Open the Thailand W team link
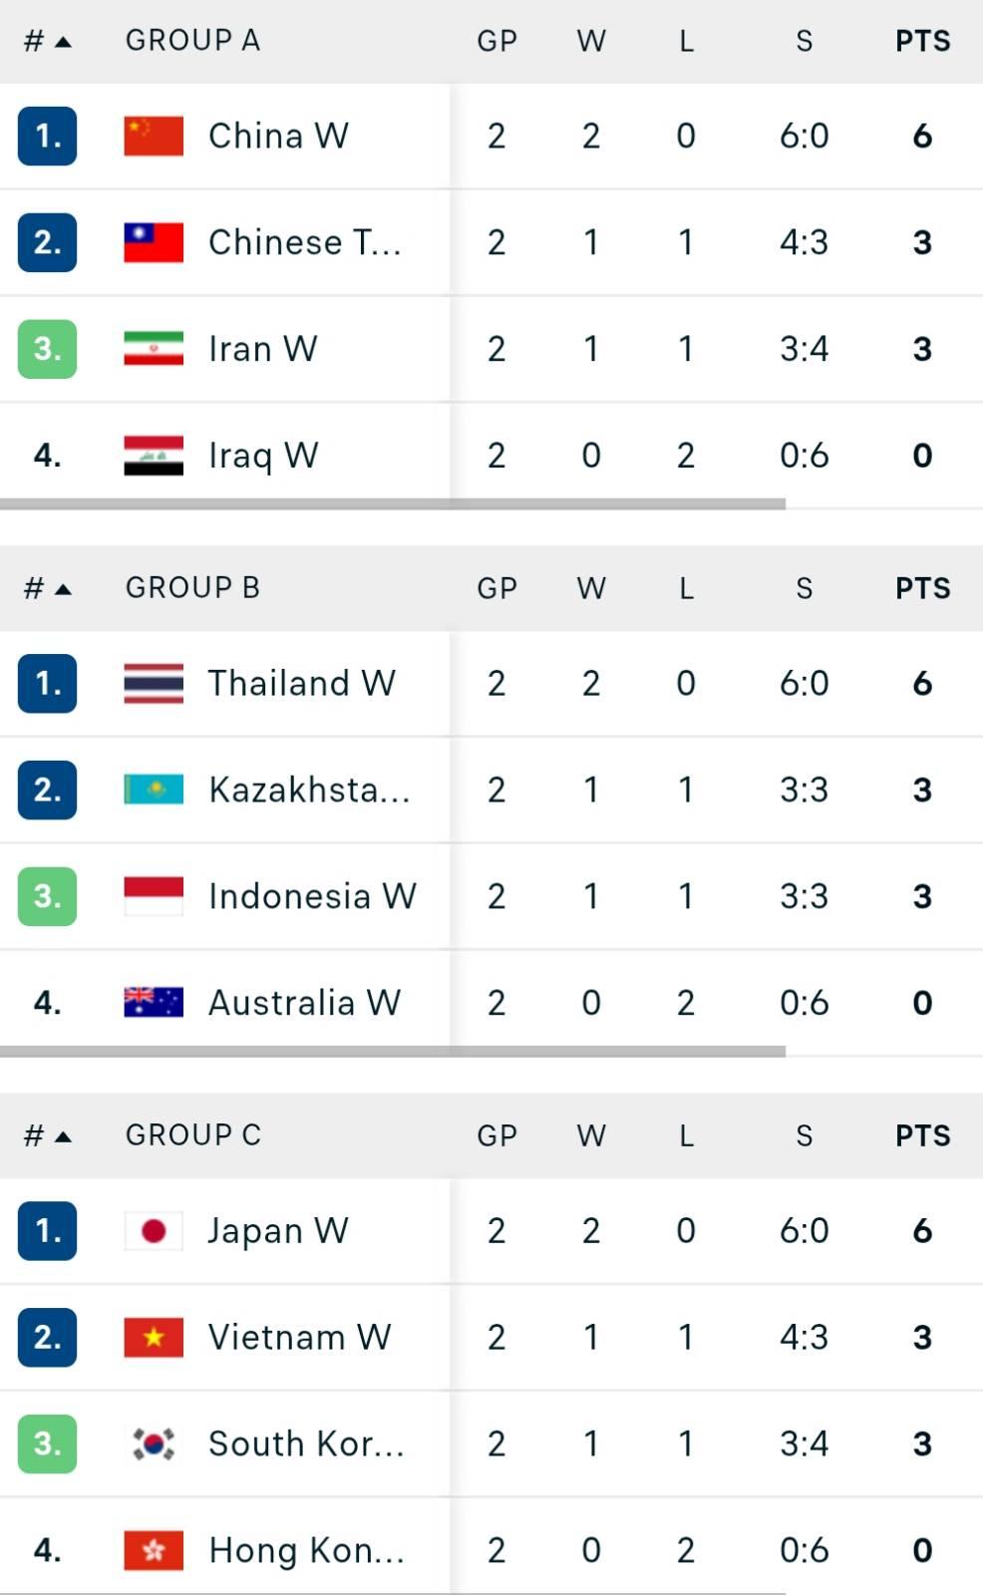This screenshot has width=983, height=1595. coord(301,683)
